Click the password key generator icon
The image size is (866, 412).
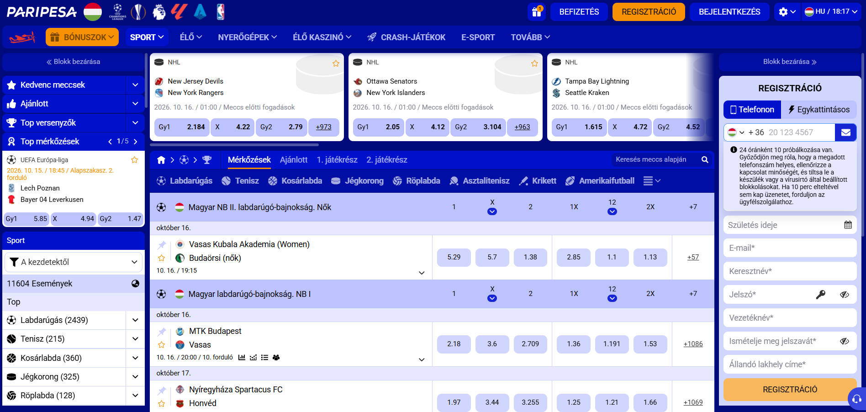[x=821, y=295]
